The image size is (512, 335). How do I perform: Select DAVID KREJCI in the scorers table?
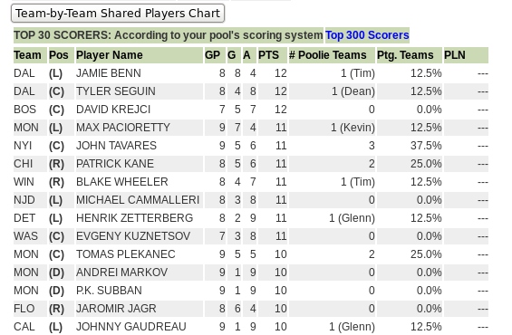click(x=113, y=110)
